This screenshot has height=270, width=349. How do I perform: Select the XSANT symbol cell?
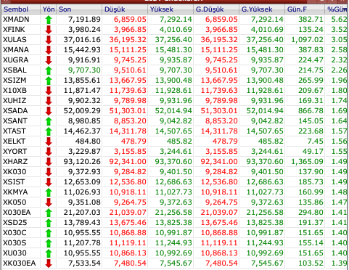[x=21, y=121]
